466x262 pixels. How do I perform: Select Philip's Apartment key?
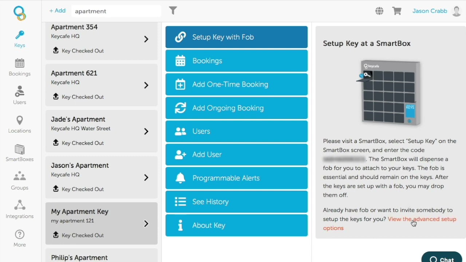[x=102, y=255]
